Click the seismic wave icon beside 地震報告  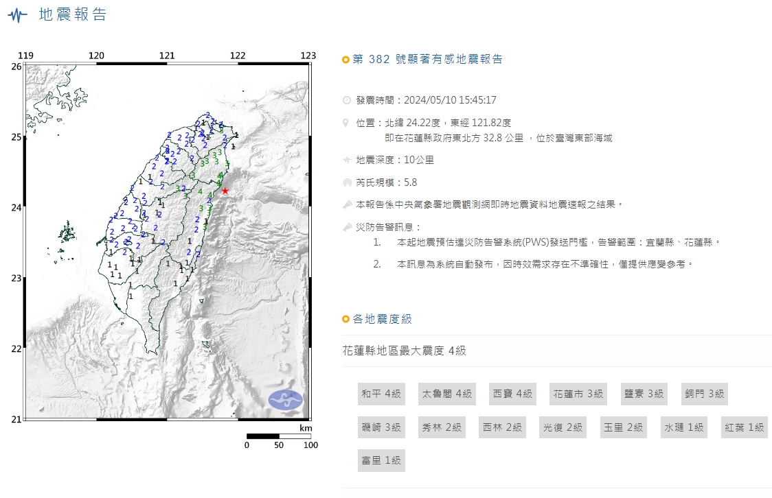(x=18, y=15)
